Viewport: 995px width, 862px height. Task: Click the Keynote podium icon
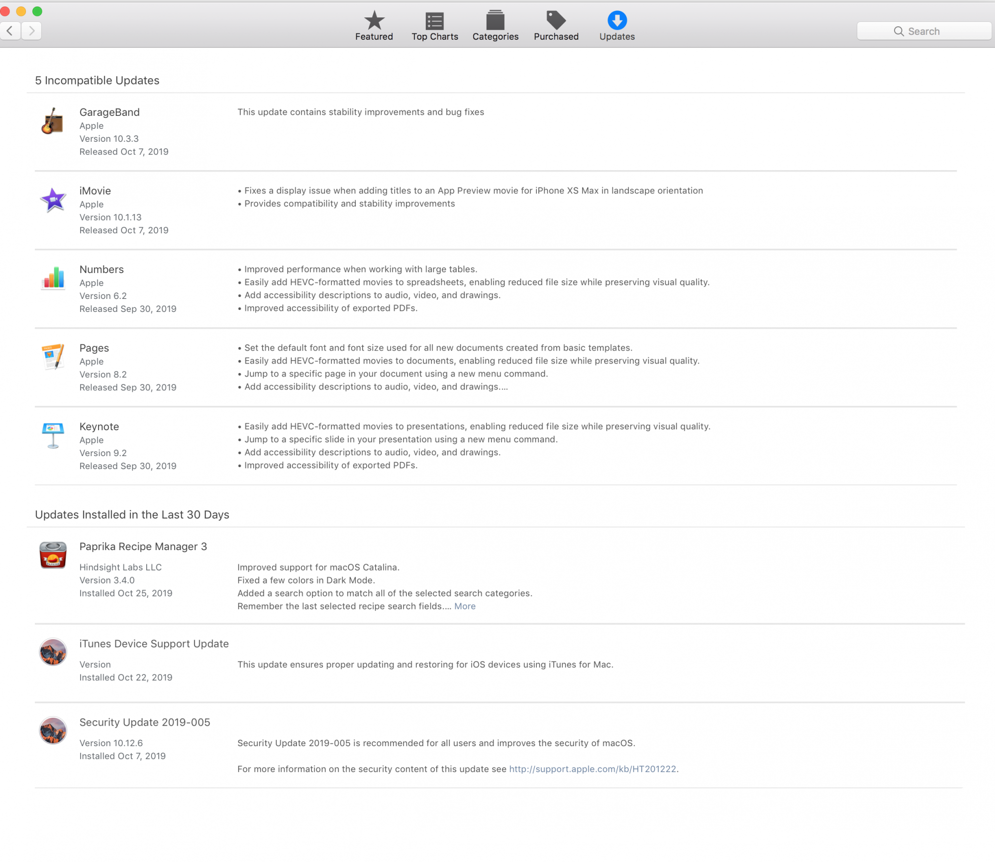tap(53, 435)
